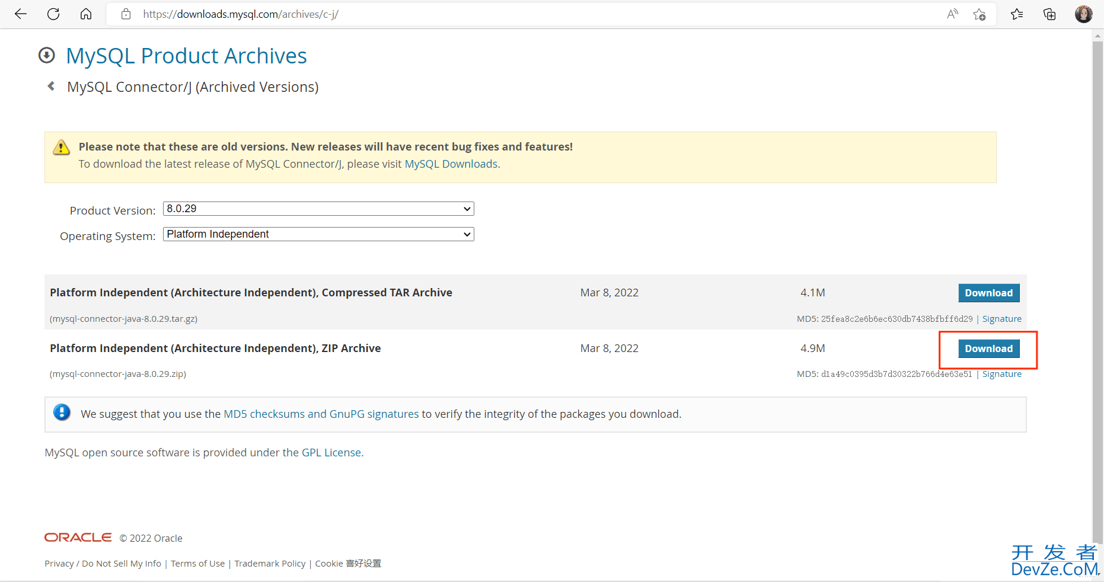Click Mar 8, 2022 date in TAR row
The height and width of the screenshot is (582, 1104).
click(x=609, y=293)
